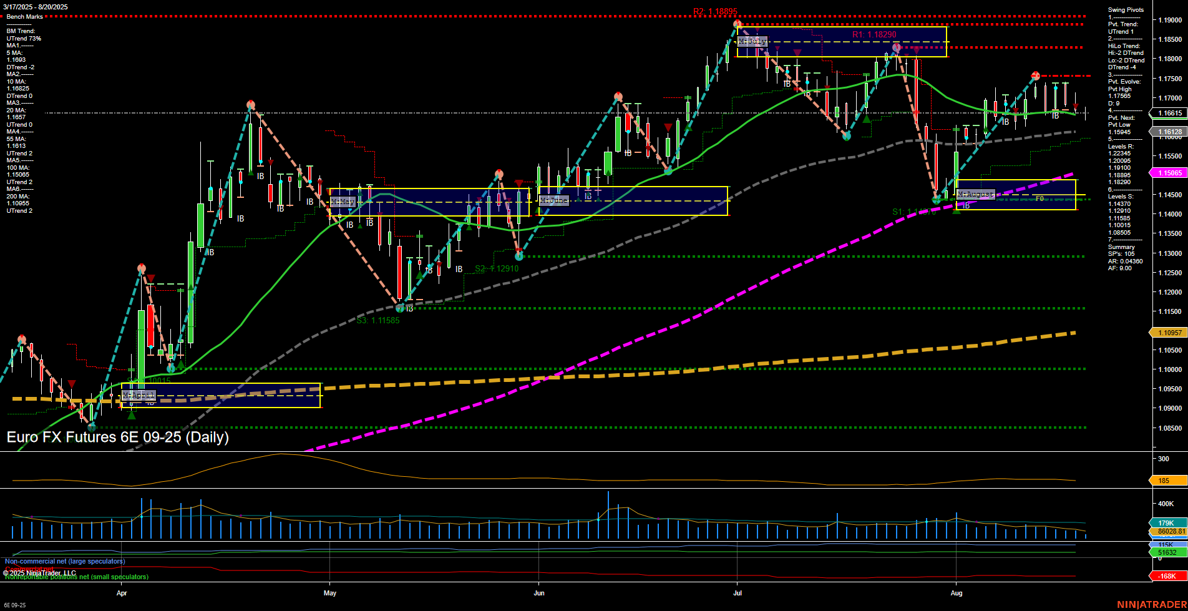
Task: Select the teal swing pivot circle near S3 low
Action: (400, 308)
